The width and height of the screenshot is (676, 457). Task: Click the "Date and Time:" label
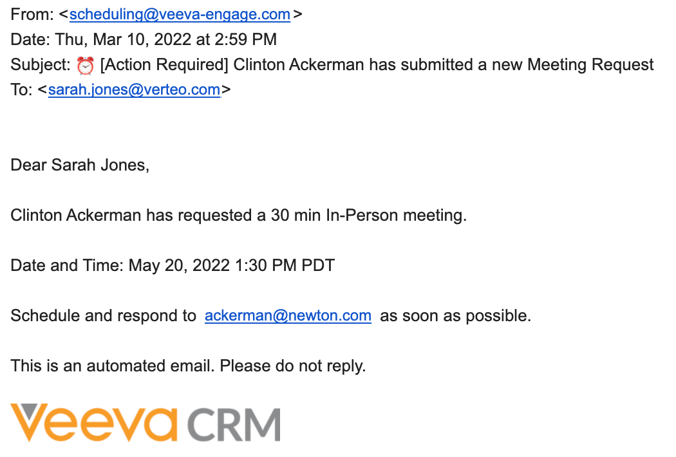[x=67, y=265]
